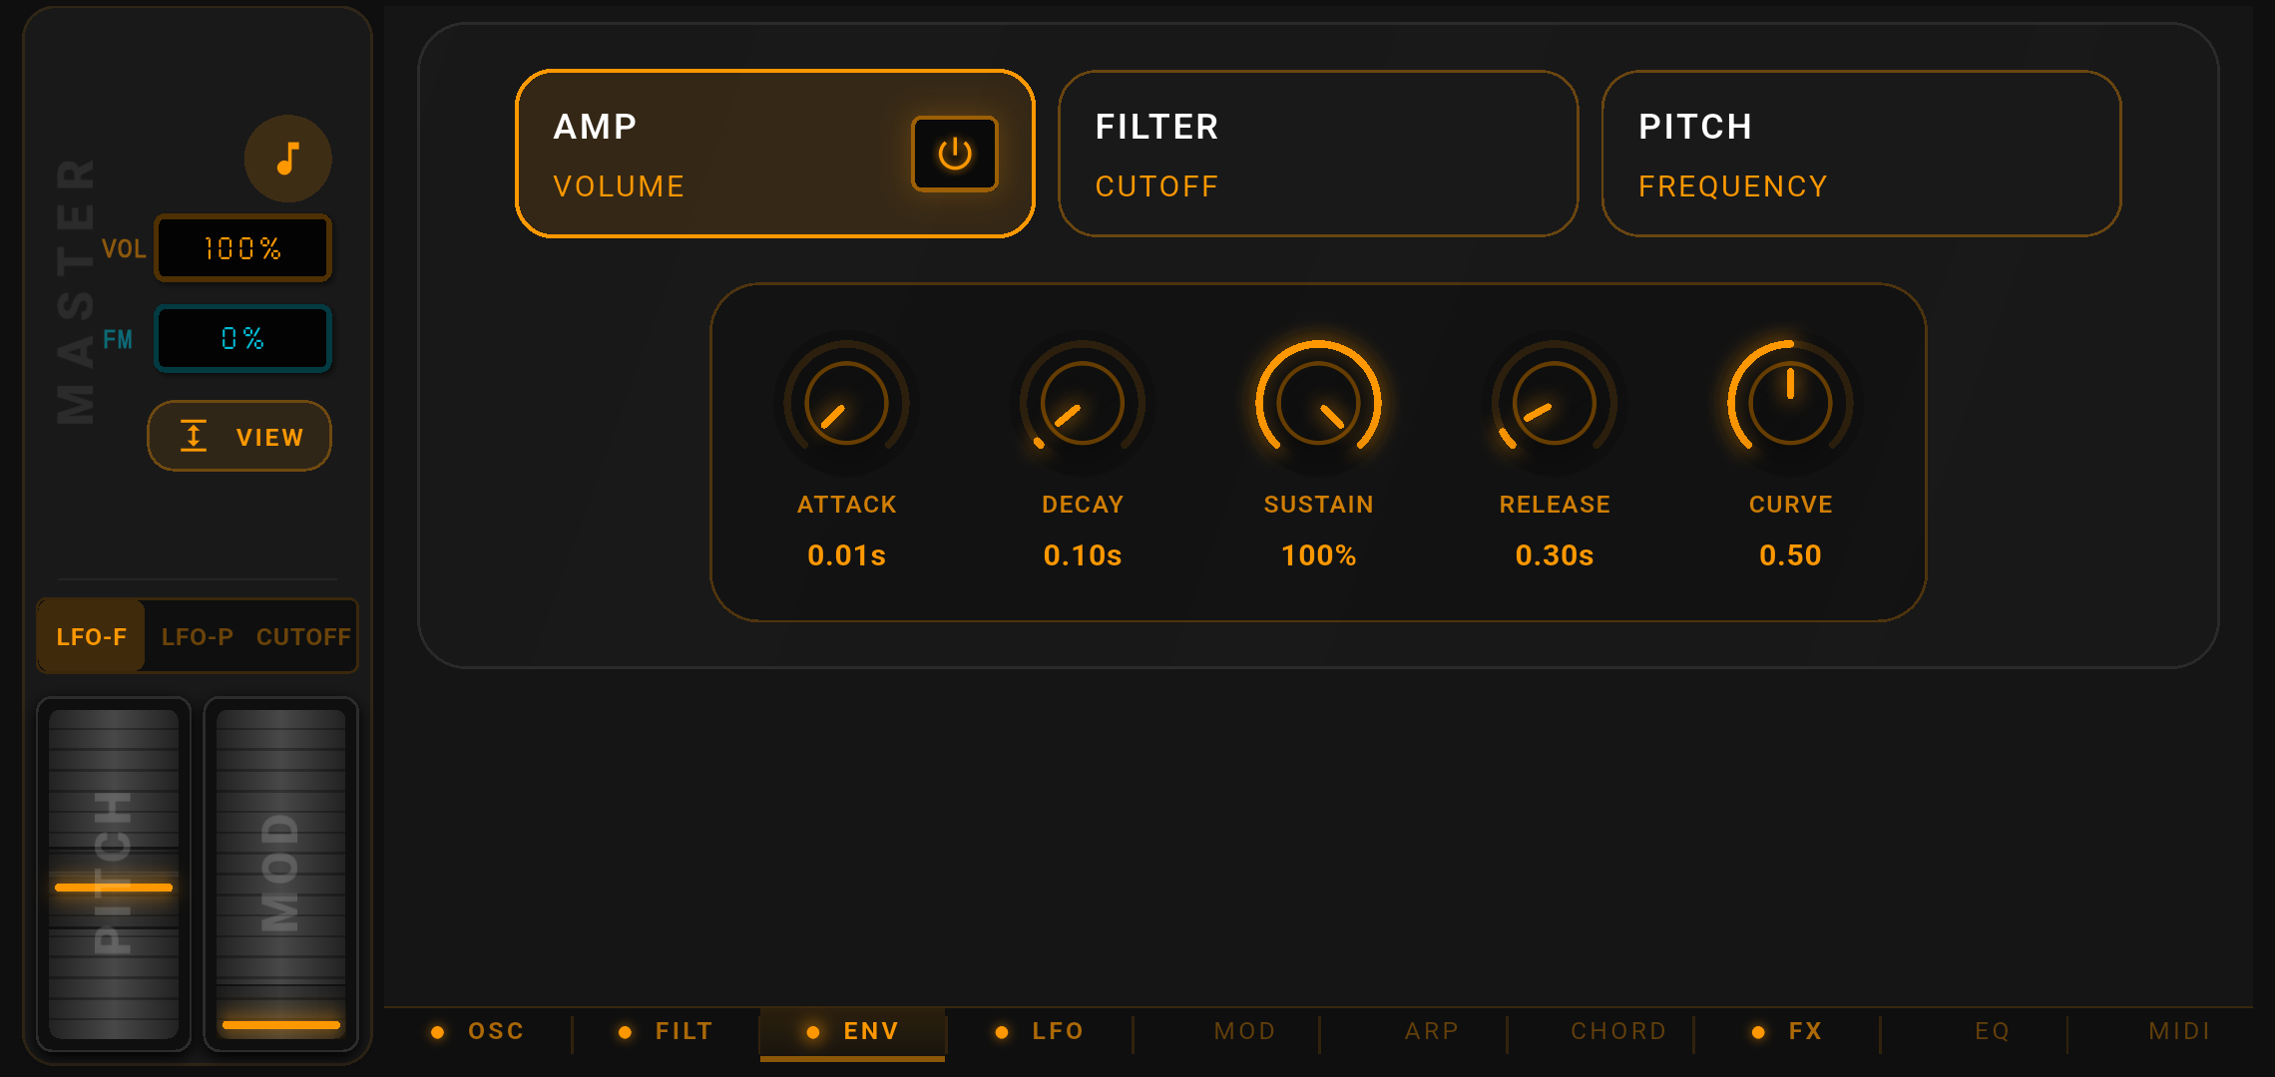Open the PITCH FREQUENCY envelope panel
The width and height of the screenshot is (2275, 1077).
(x=1862, y=154)
